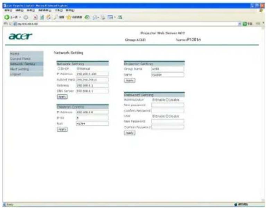
Task: Expand the address bar URL dropdown
Action: click(x=240, y=24)
